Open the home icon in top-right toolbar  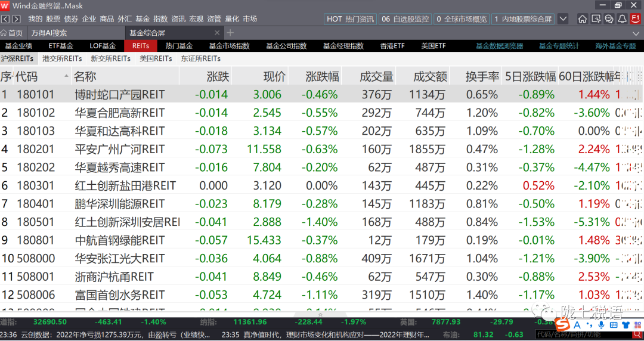pos(583,19)
